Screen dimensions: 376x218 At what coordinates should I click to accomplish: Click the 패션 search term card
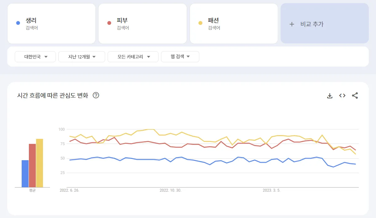click(x=234, y=24)
